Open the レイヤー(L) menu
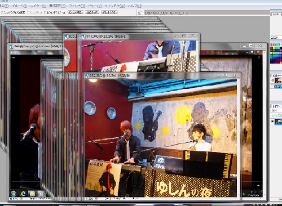The height and width of the screenshot is (206, 282). tap(38, 6)
